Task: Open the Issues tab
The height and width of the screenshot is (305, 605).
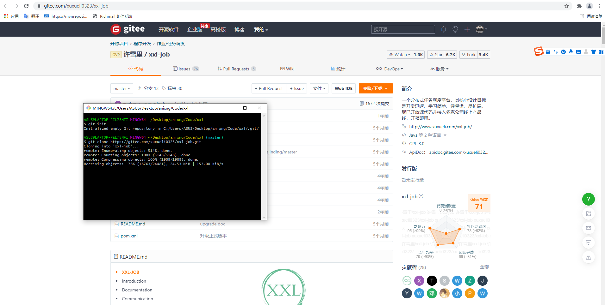Action: point(186,69)
